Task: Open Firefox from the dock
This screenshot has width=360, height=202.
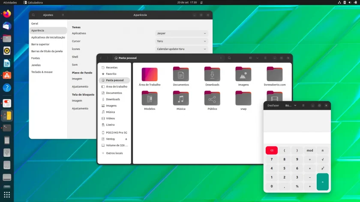Action: (x=7, y=14)
